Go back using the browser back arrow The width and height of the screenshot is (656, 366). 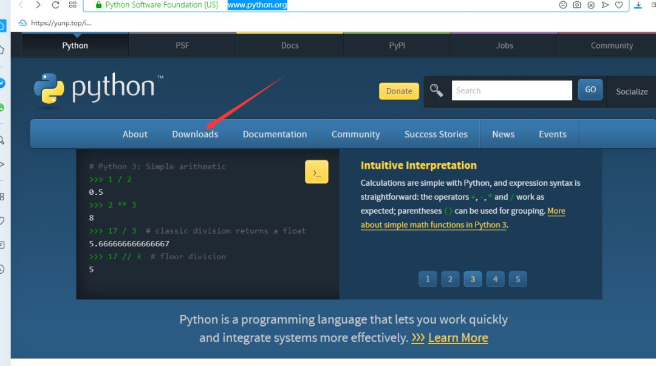21,5
